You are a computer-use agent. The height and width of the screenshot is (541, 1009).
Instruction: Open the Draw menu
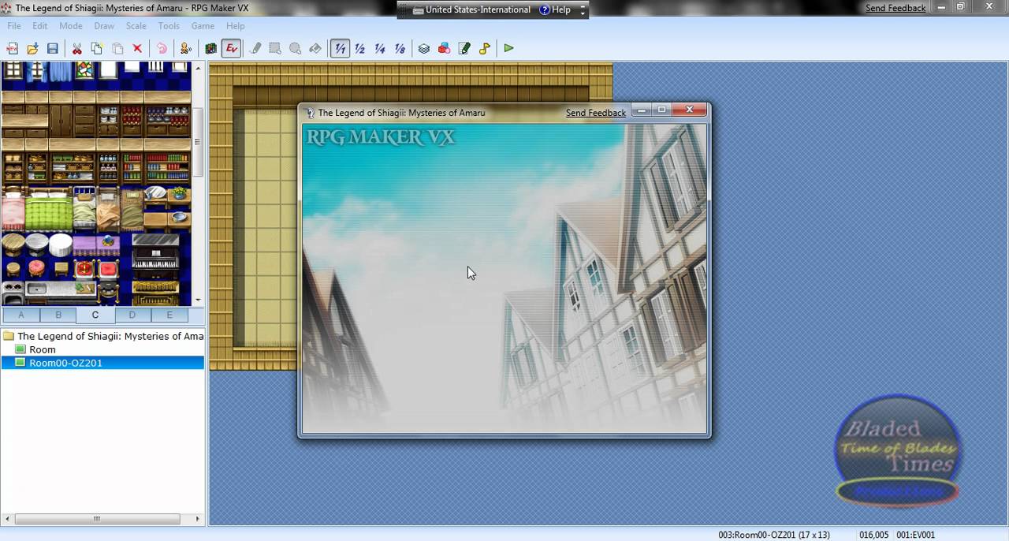point(104,26)
